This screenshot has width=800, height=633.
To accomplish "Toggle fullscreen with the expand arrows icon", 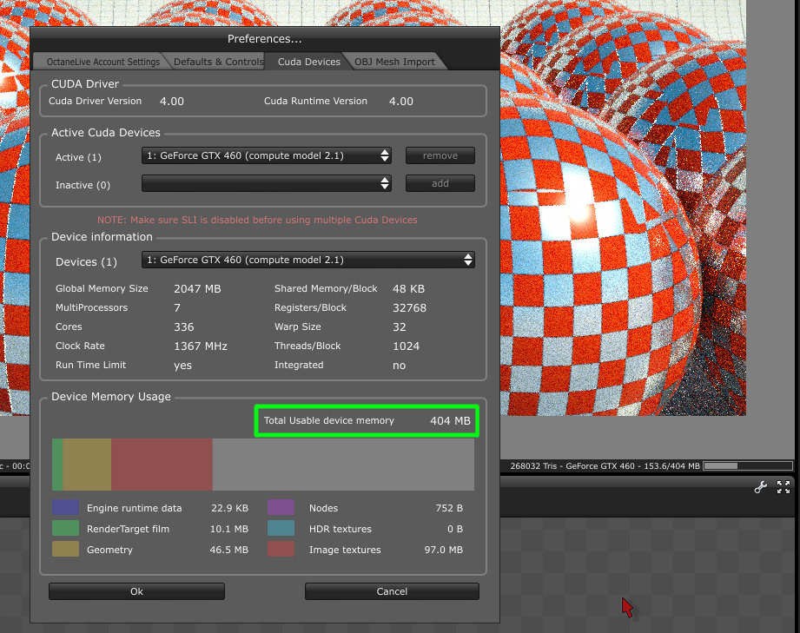I will pos(783,487).
